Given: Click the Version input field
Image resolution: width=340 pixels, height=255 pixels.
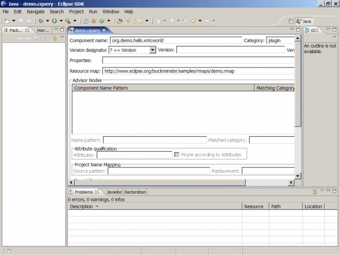Looking at the screenshot, I should [x=230, y=50].
